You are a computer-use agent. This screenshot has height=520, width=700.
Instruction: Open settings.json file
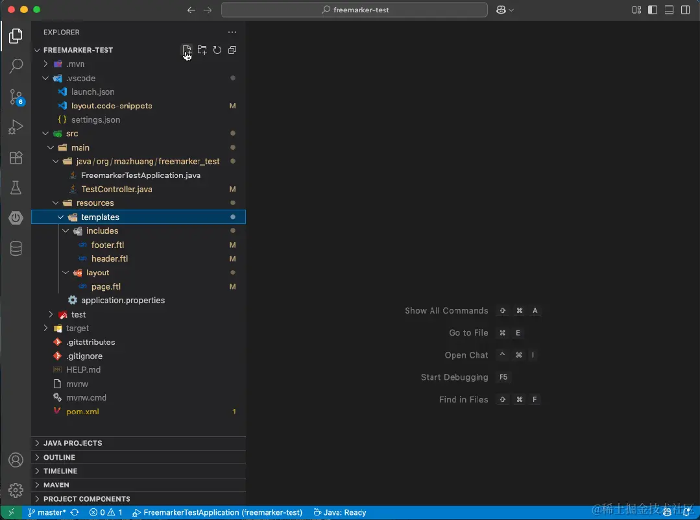138,119
